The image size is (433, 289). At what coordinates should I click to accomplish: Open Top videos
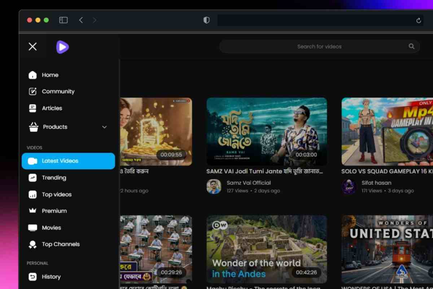click(x=57, y=194)
